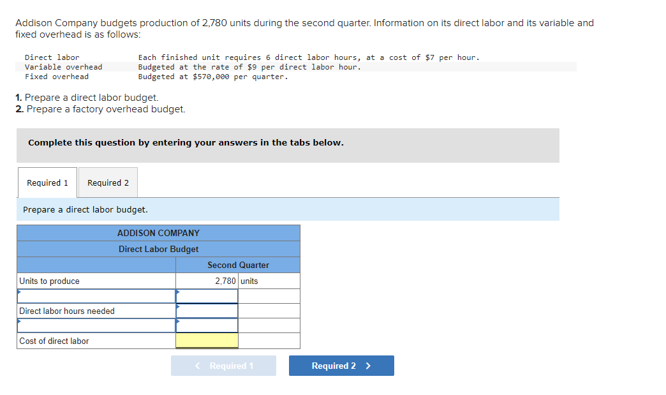
Task: Click the Direct labor row label
Action: (x=52, y=57)
